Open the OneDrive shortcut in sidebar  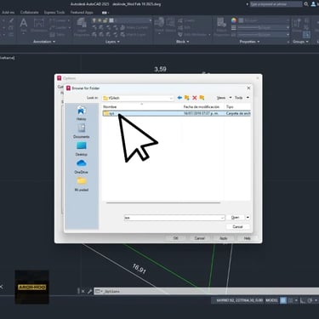(82, 167)
